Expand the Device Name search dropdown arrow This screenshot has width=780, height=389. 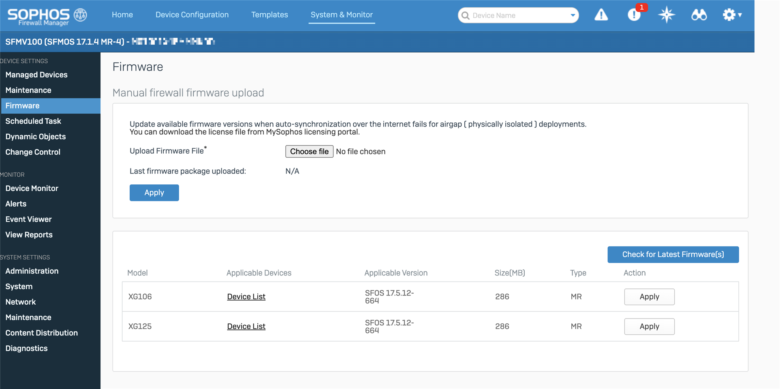[573, 15]
